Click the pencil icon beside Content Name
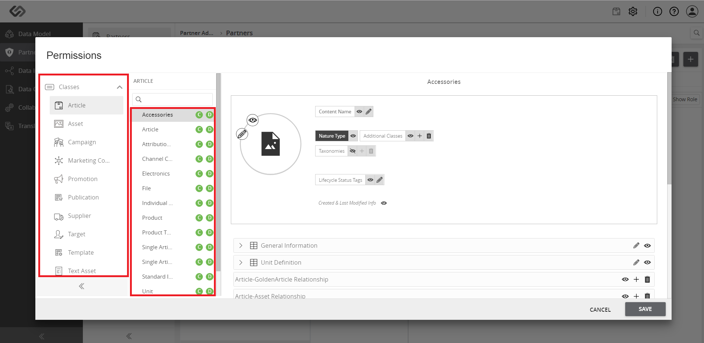This screenshot has width=704, height=343. pyautogui.click(x=369, y=112)
